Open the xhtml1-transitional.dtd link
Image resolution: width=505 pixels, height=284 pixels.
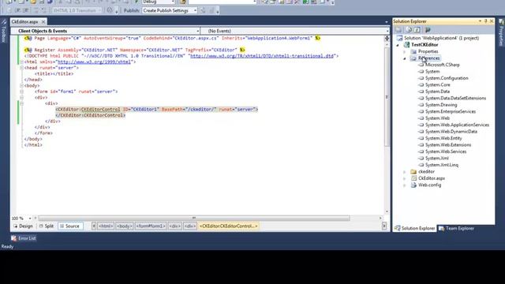262,56
